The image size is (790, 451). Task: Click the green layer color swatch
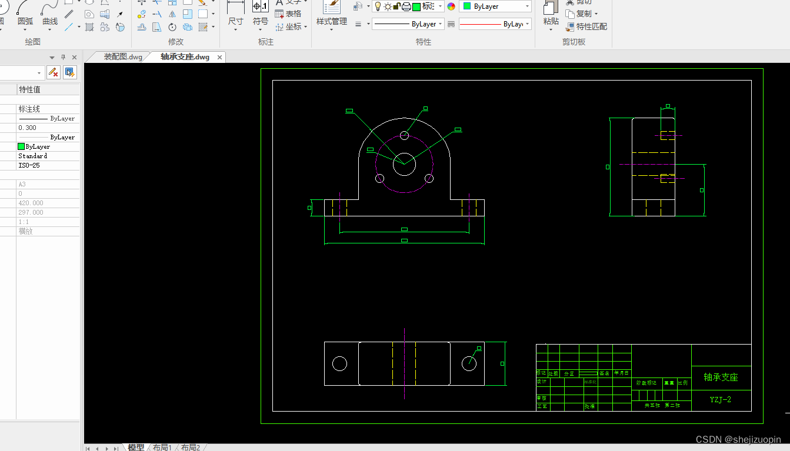coord(416,6)
